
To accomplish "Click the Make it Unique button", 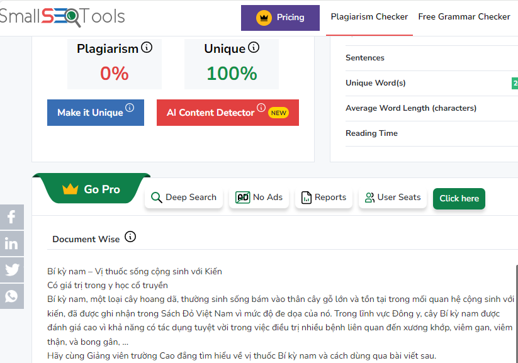I will click(96, 113).
